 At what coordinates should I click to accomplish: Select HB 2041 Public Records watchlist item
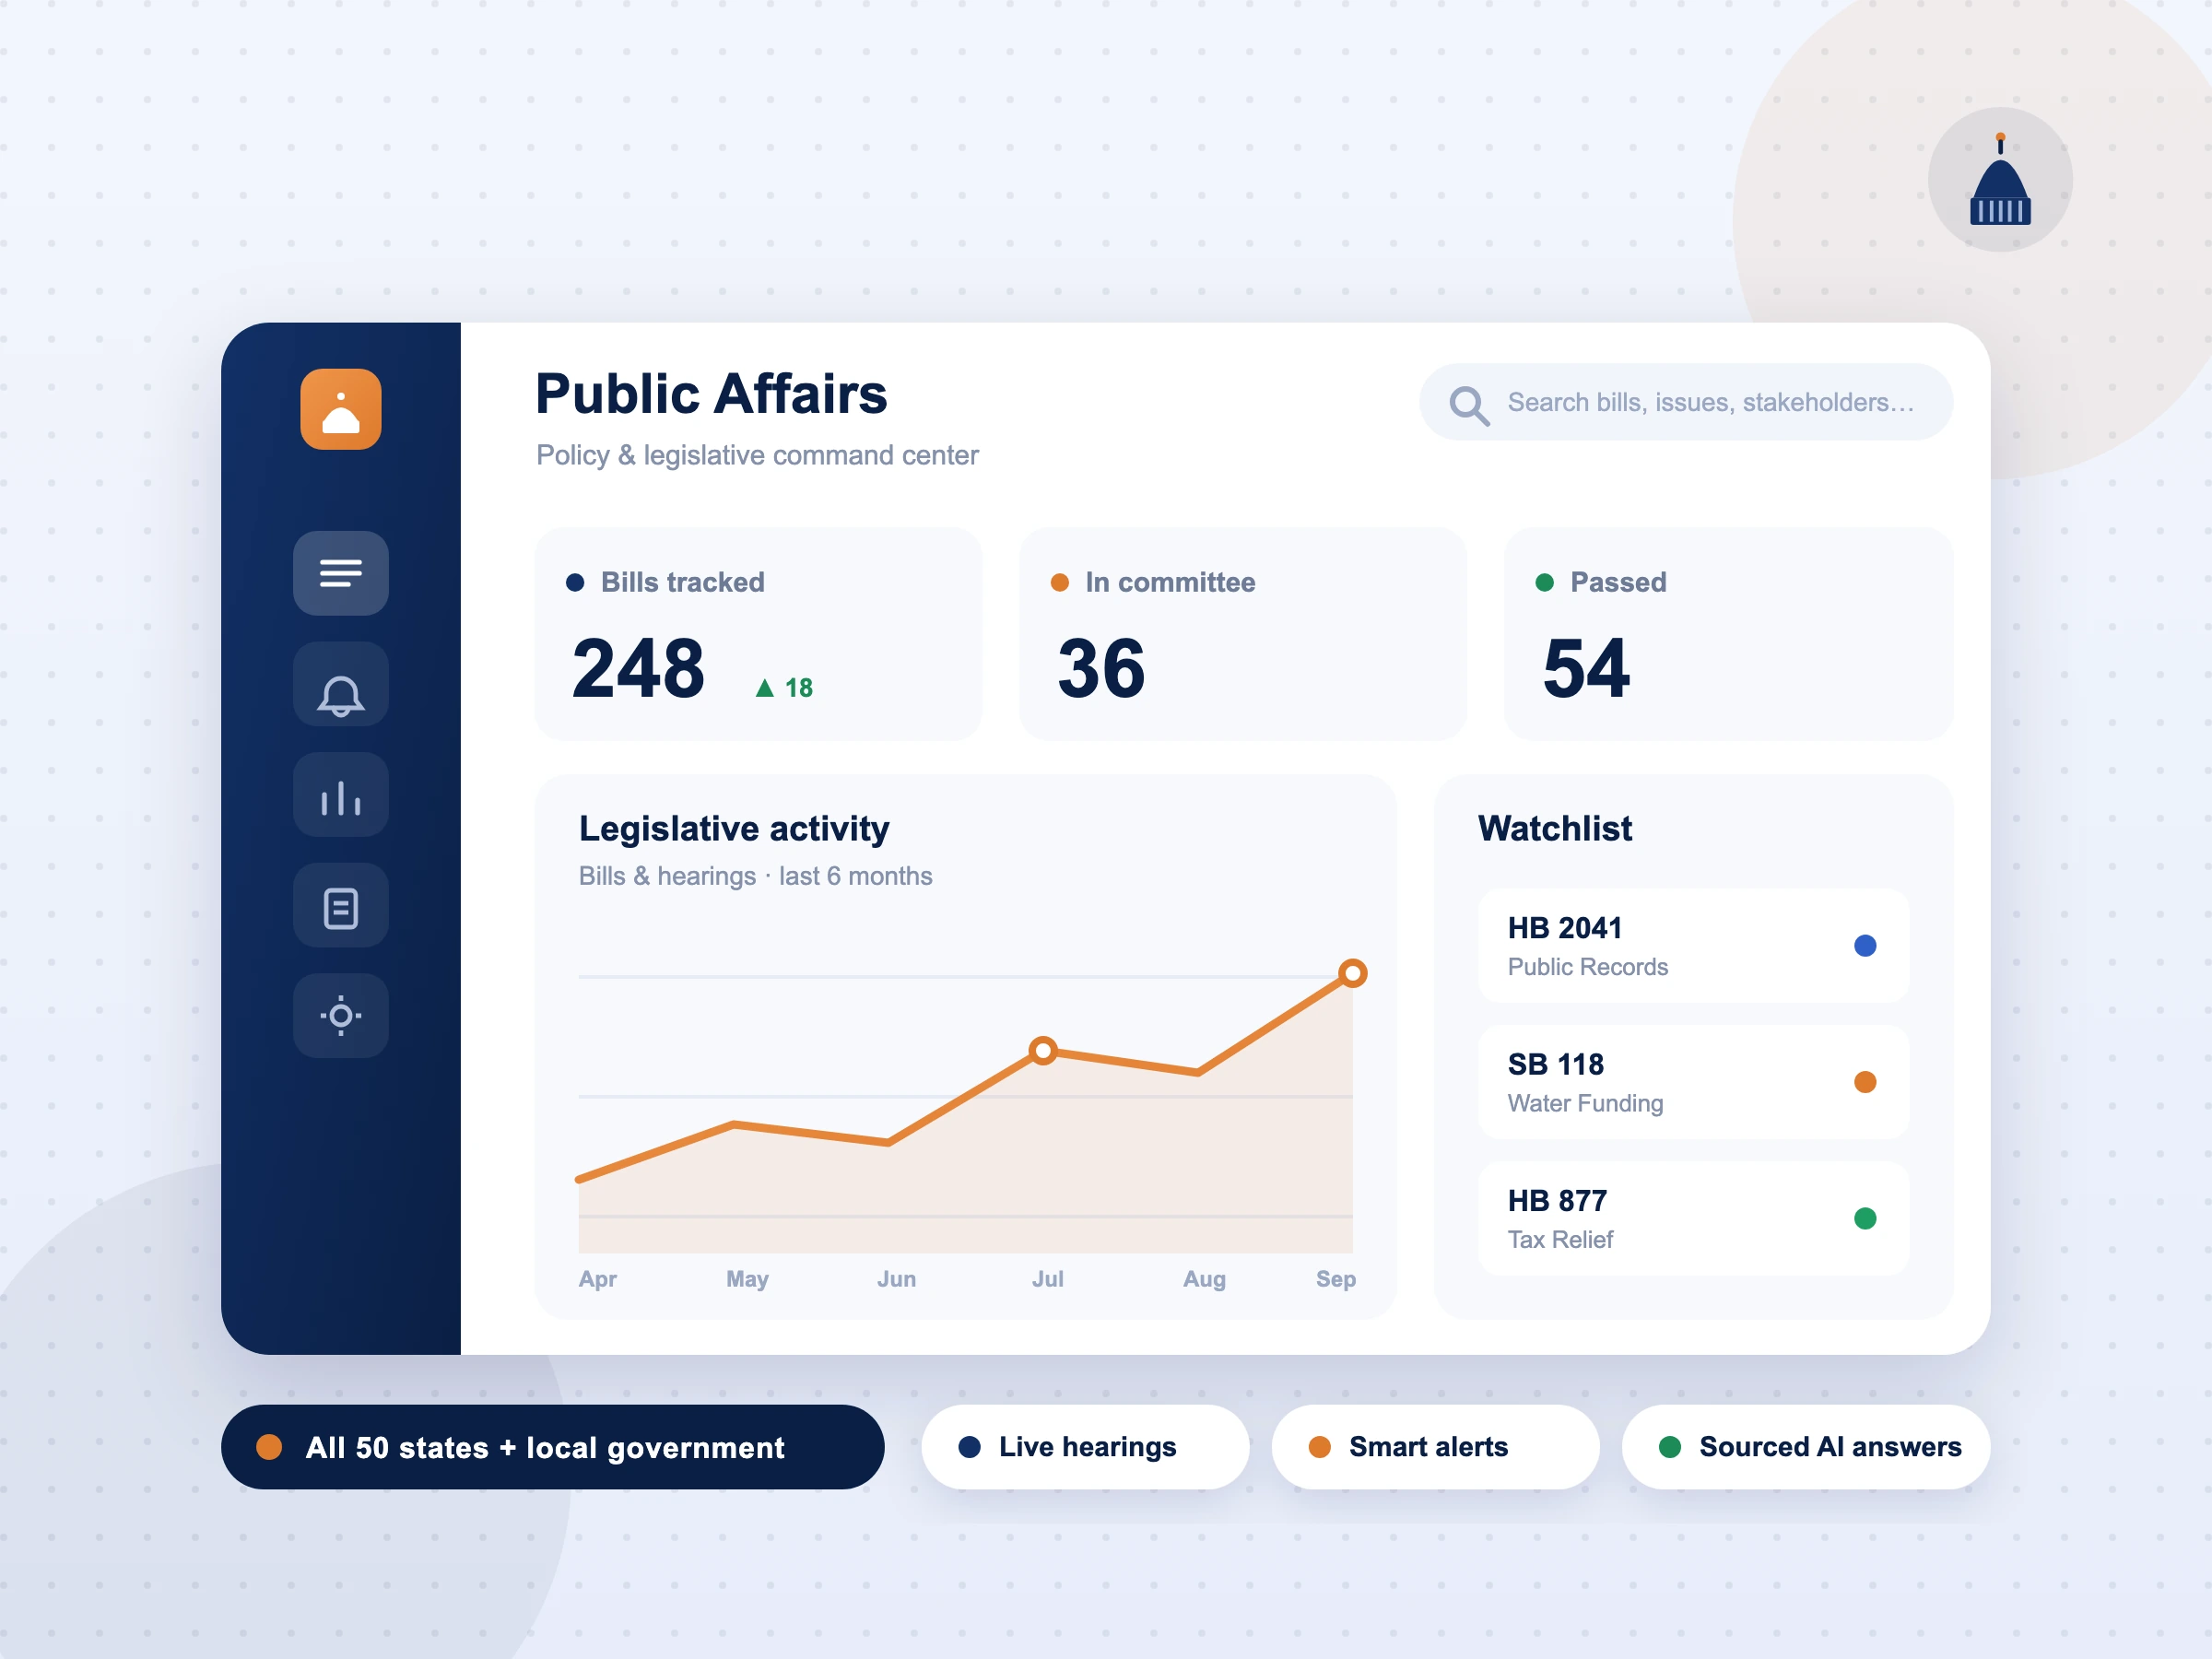pos(1694,946)
